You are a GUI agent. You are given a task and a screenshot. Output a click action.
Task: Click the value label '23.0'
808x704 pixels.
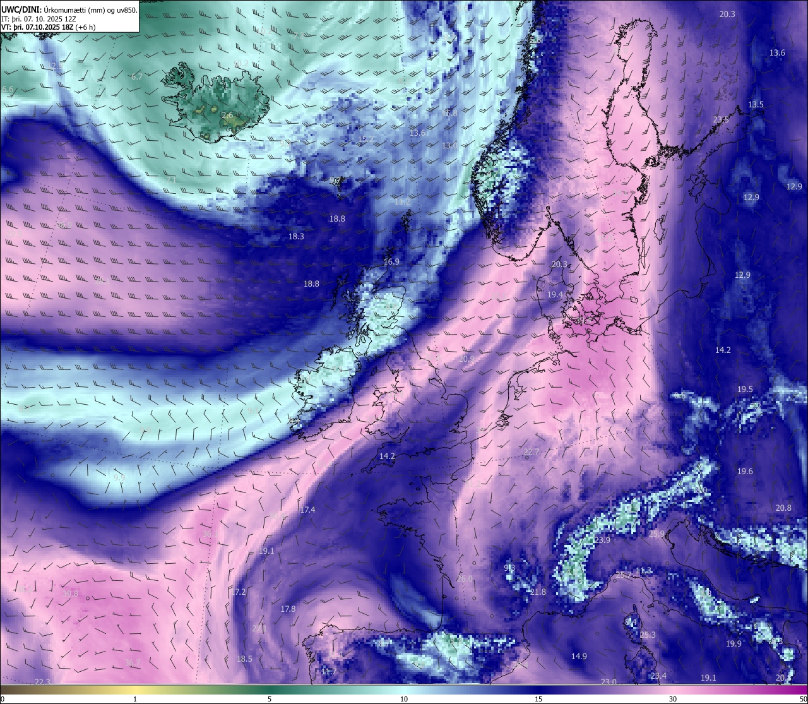(x=609, y=682)
